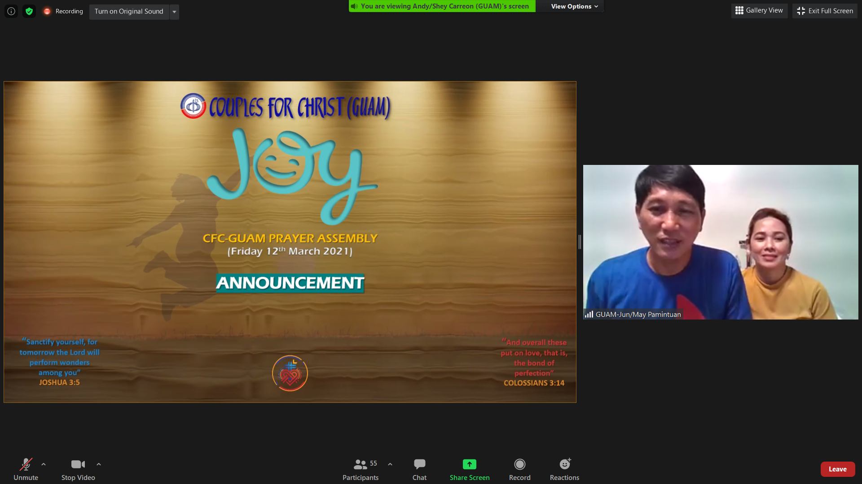Start Record from meeting toolbar
Screen dimensions: 862x484
tap(520, 469)
